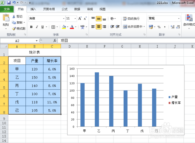Click the 增长率 legend entry in chart

[175, 103]
